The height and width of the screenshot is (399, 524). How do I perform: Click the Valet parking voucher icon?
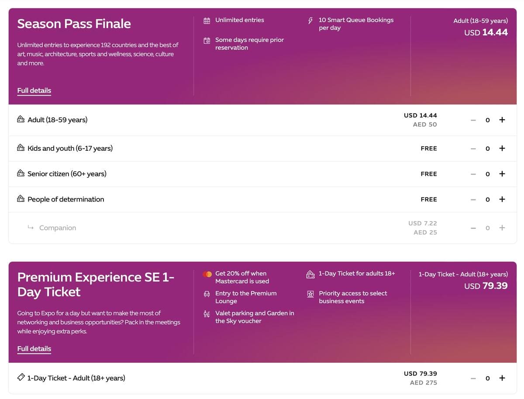[207, 314]
